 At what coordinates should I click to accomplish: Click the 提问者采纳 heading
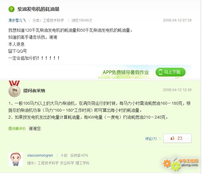click(34, 90)
